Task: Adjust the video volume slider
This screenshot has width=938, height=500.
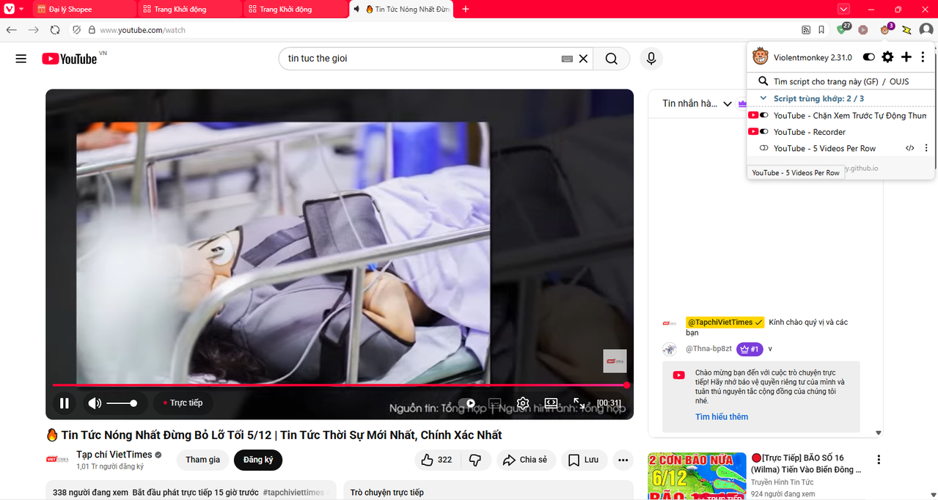Action: tap(121, 403)
